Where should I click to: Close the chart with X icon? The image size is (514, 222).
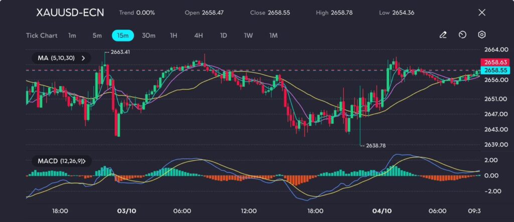point(482,13)
